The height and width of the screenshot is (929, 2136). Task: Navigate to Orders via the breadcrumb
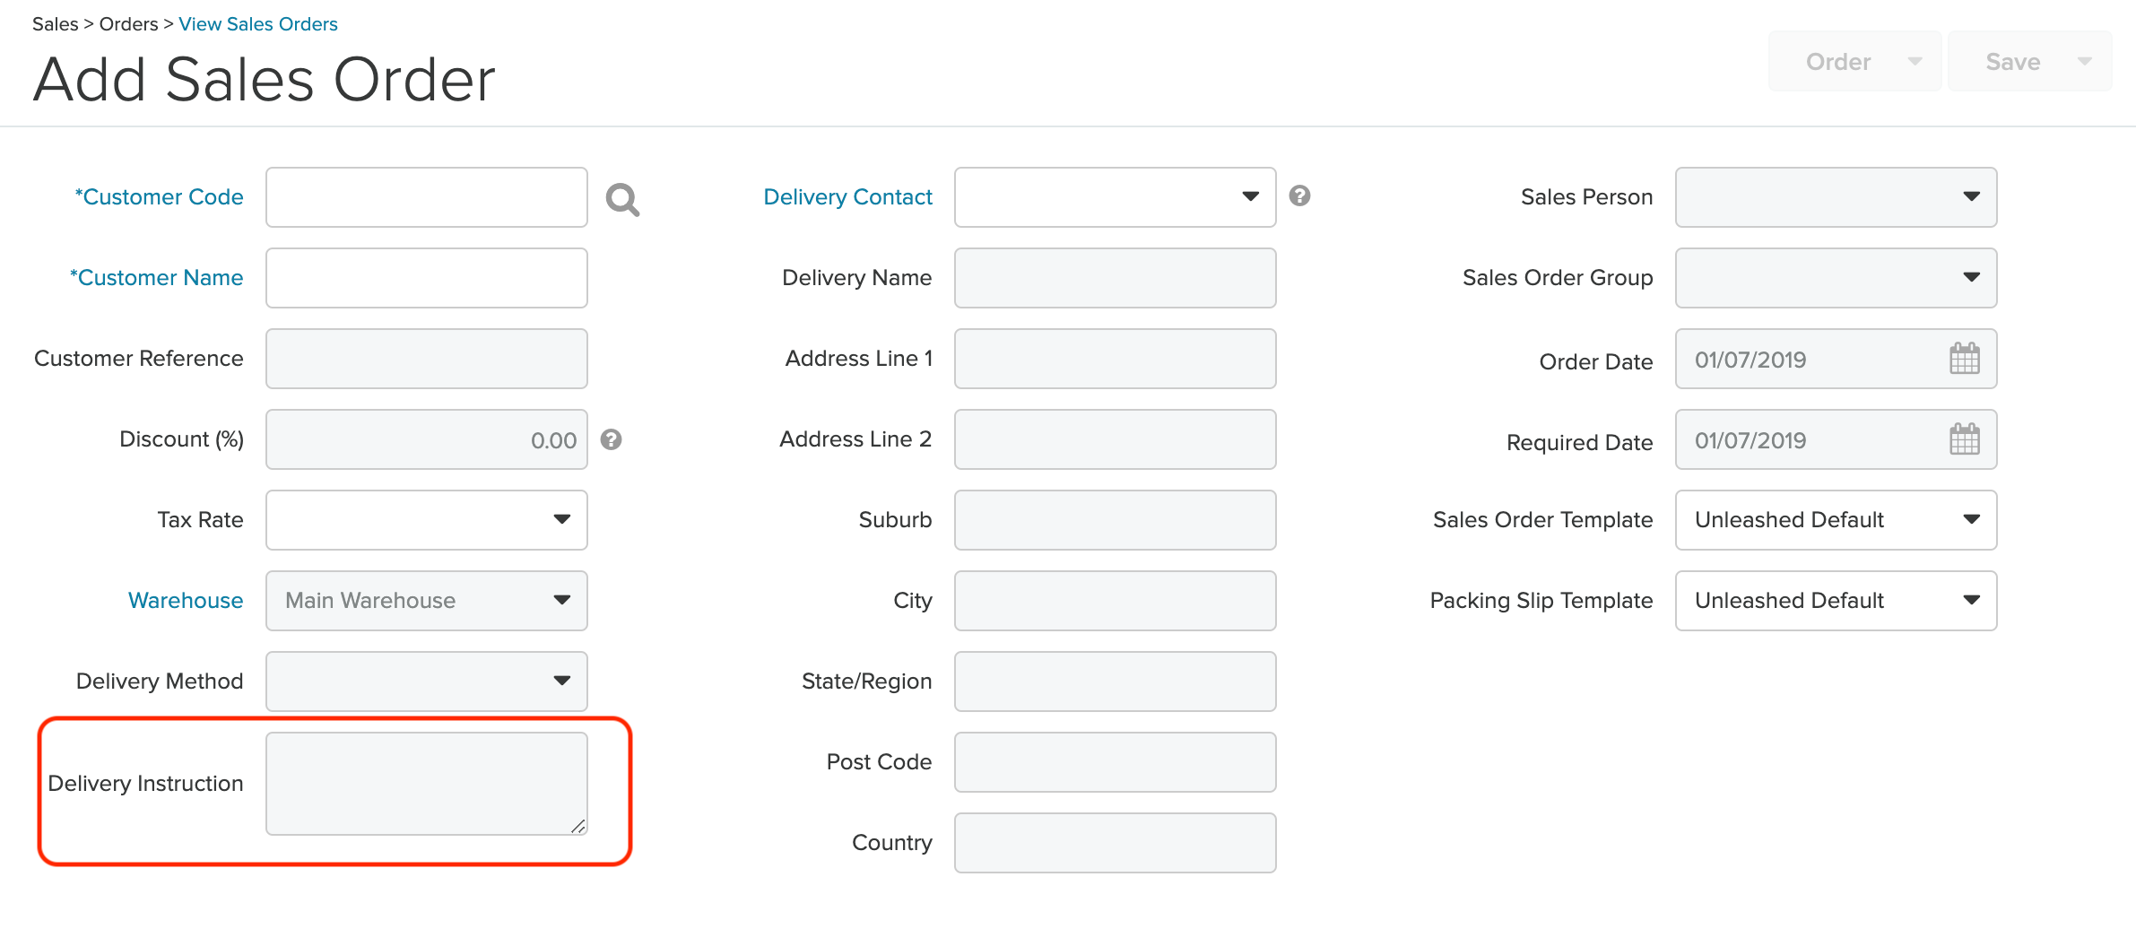tap(127, 23)
